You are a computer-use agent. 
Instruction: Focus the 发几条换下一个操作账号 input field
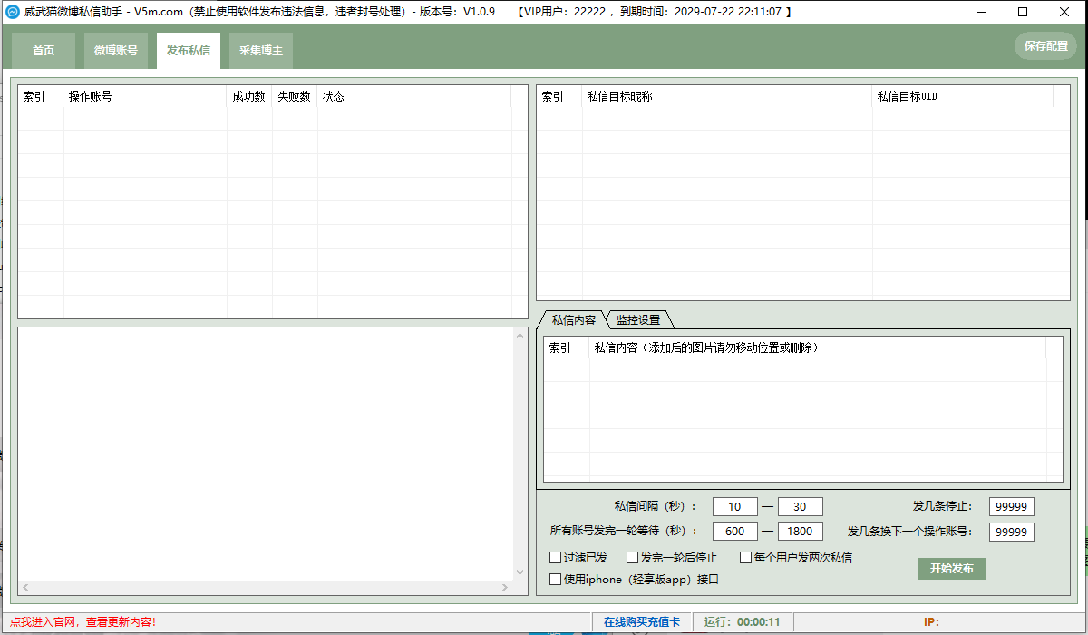pyautogui.click(x=1012, y=532)
